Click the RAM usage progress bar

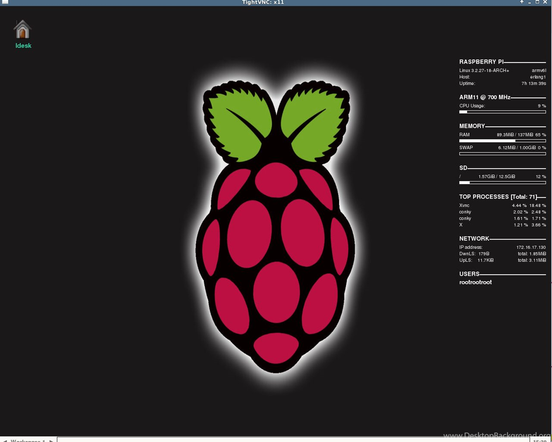click(502, 141)
